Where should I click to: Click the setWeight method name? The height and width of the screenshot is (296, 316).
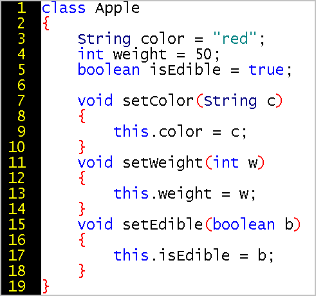[163, 163]
